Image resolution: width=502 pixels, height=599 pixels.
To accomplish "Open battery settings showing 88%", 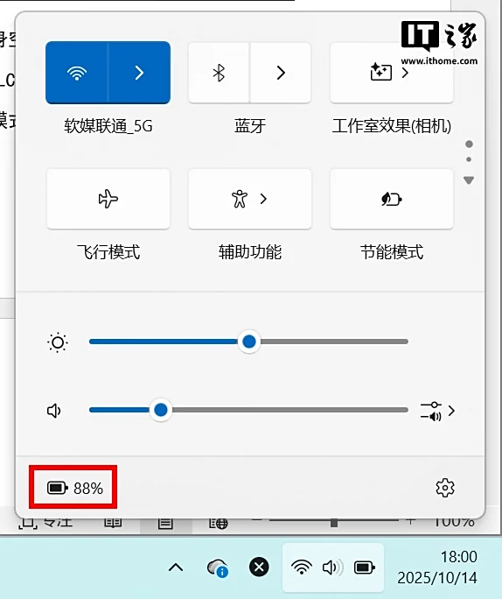I will tap(74, 488).
